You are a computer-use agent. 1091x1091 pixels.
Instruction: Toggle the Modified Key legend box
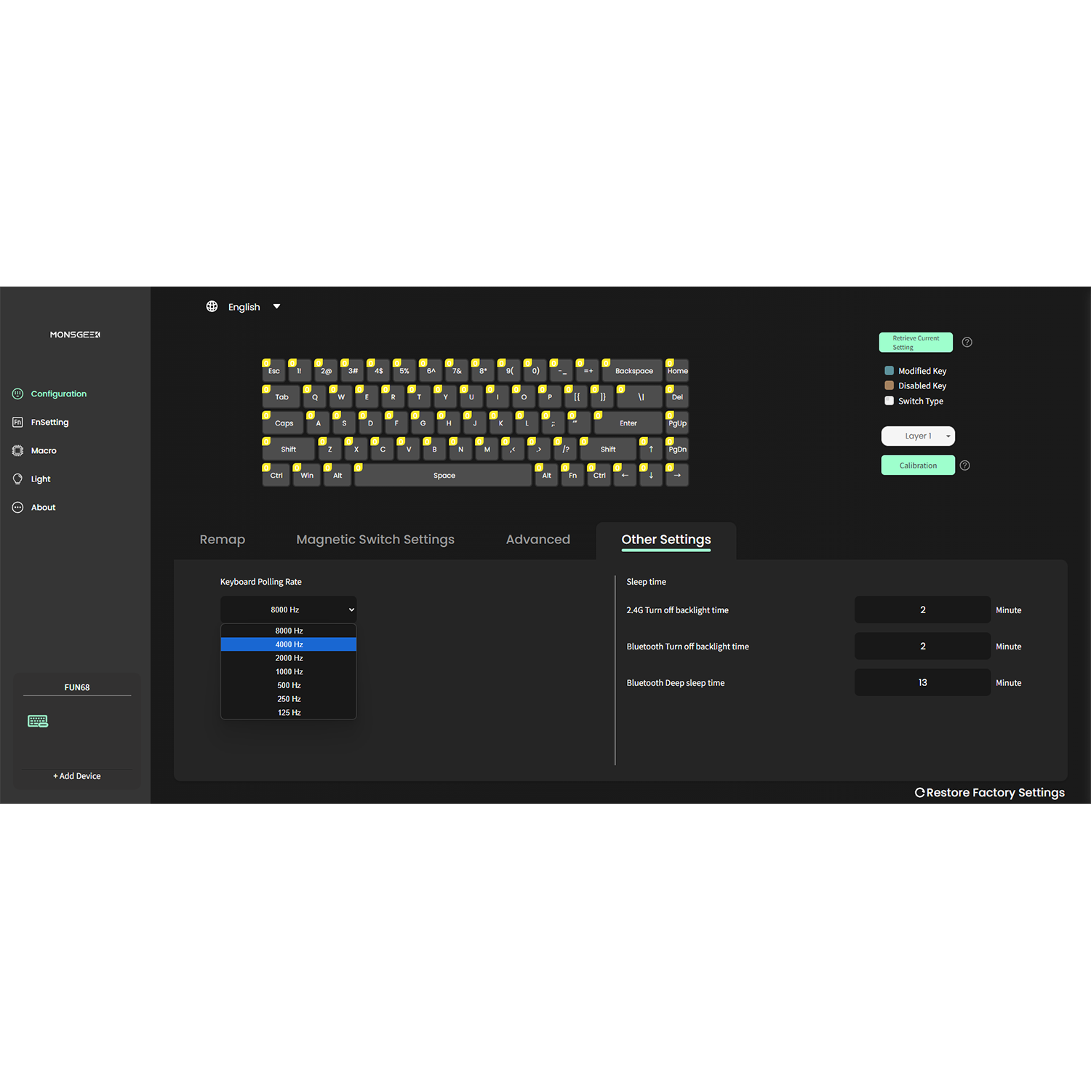[889, 371]
